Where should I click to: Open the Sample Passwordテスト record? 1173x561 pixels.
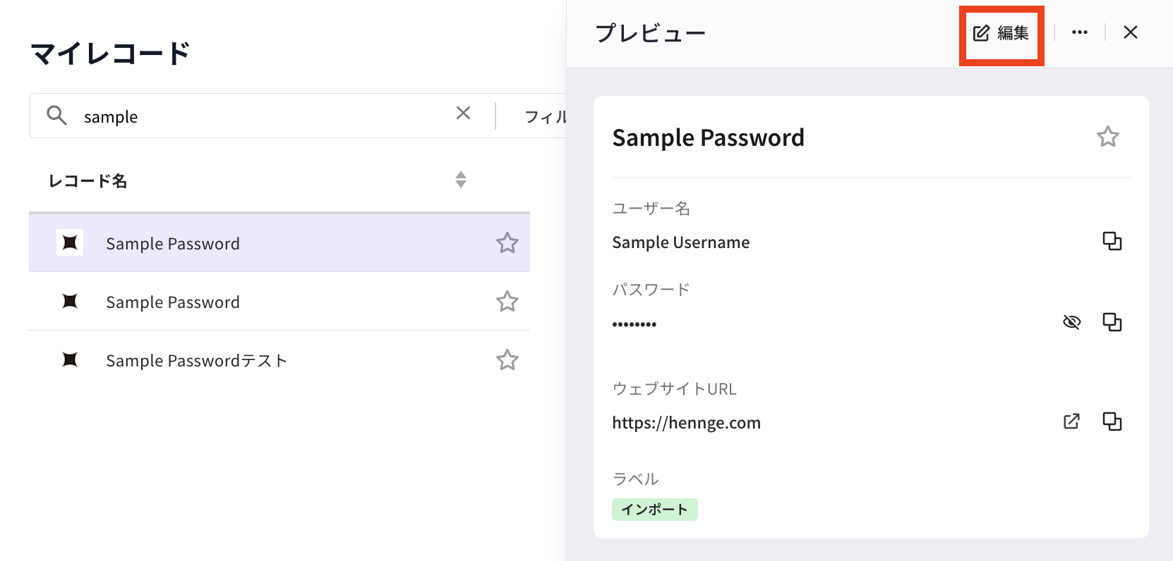pyautogui.click(x=279, y=360)
